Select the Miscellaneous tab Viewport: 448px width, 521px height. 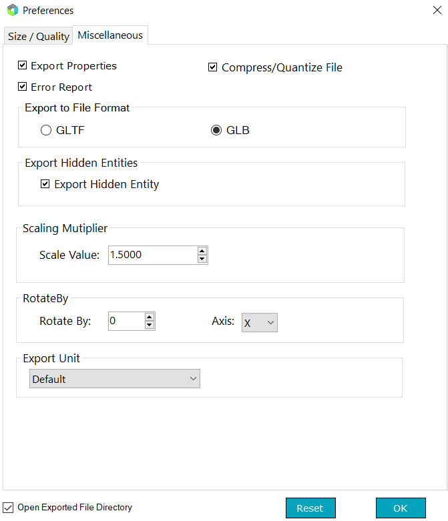pyautogui.click(x=110, y=35)
